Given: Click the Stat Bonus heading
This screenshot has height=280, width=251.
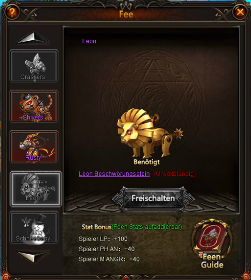Looking at the screenshot, I should (x=96, y=227).
